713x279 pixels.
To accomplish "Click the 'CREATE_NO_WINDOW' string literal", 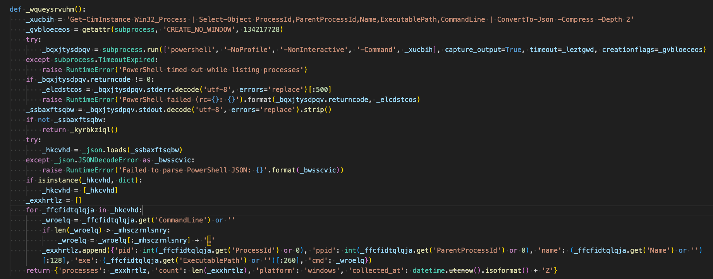I will coord(199,29).
